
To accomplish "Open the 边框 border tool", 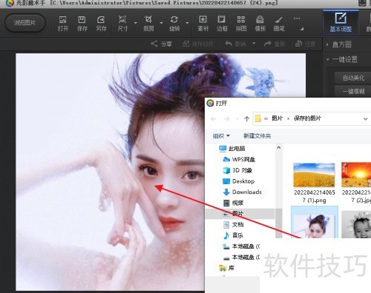I will [222, 24].
